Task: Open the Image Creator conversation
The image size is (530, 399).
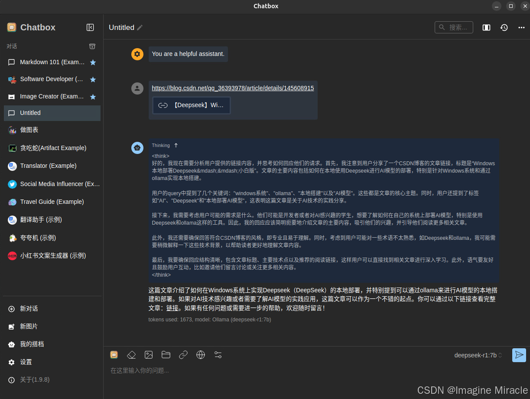Action: [x=52, y=96]
